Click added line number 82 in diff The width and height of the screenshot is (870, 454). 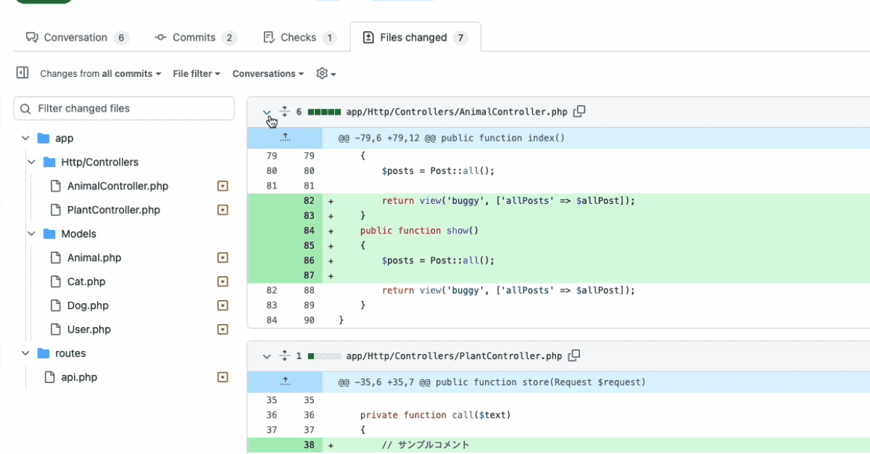pos(310,201)
